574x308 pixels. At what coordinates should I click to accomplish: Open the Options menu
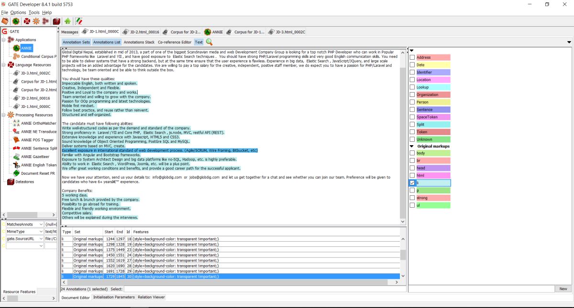pos(18,12)
